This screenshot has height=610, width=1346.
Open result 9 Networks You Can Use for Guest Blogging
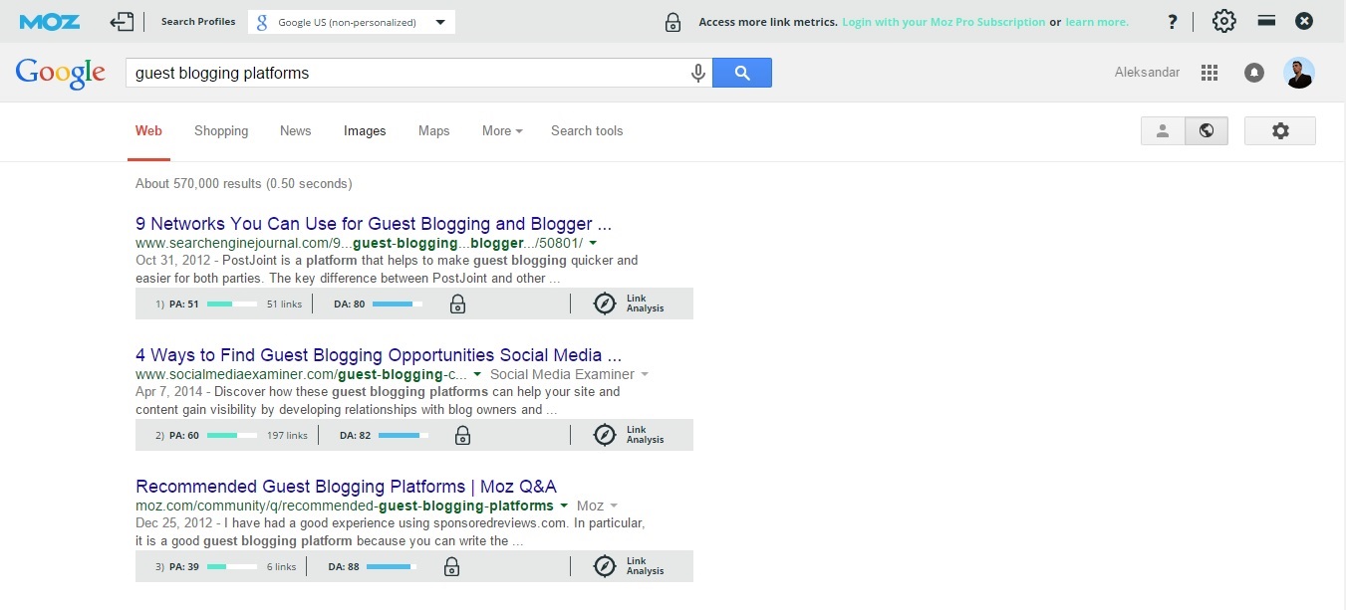tap(374, 224)
